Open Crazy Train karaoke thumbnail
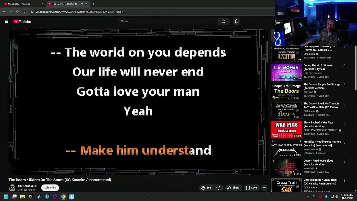The width and height of the screenshot is (357, 201). click(x=286, y=185)
